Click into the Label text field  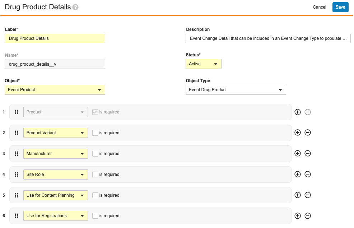55,38
